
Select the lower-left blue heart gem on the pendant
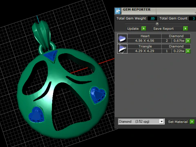[x=36, y=115]
